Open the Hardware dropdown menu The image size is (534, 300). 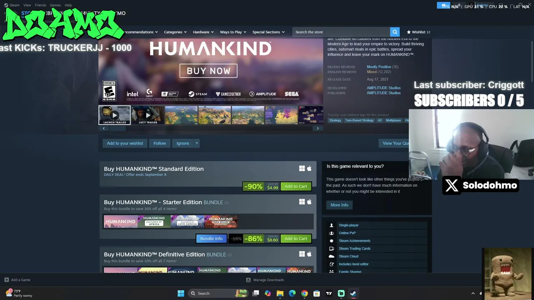click(203, 32)
